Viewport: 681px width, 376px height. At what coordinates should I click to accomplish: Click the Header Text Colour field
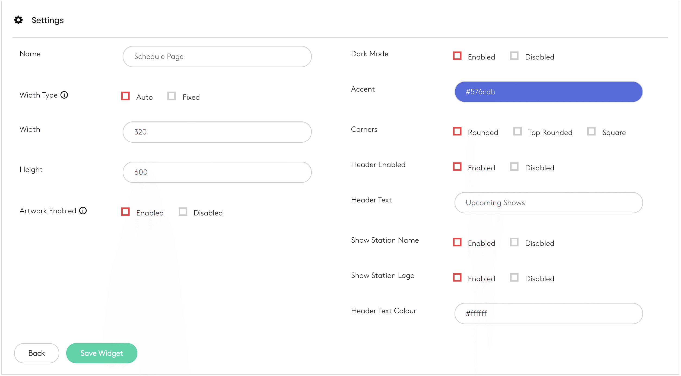point(548,314)
